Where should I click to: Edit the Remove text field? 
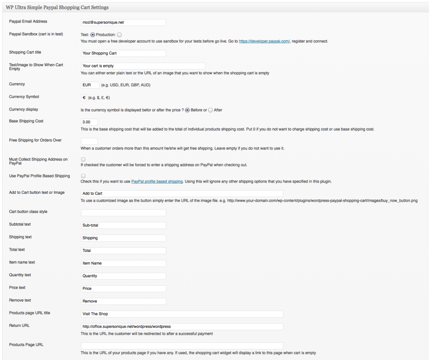123,301
